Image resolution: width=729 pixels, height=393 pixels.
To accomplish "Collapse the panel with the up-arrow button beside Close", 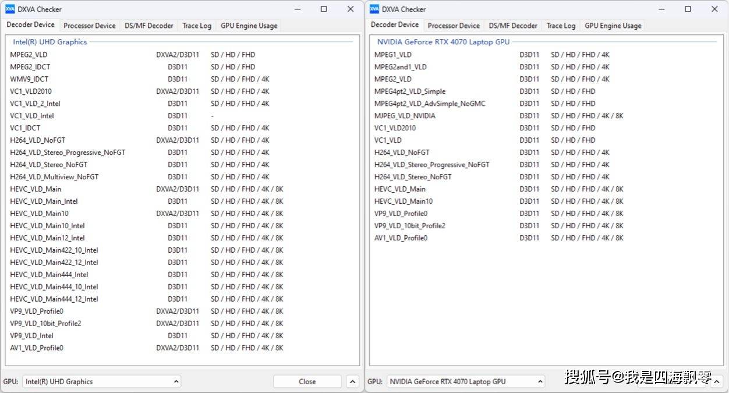I will [x=352, y=382].
